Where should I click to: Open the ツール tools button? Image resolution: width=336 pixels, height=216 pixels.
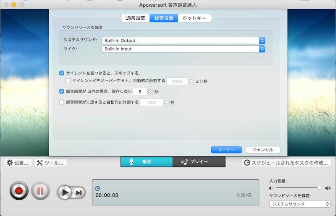(x=50, y=163)
